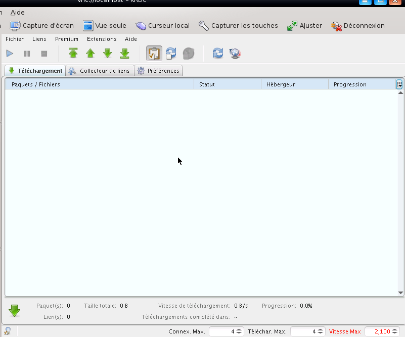The image size is (405, 337).
Task: Click the update globe icon
Action: pos(235,53)
